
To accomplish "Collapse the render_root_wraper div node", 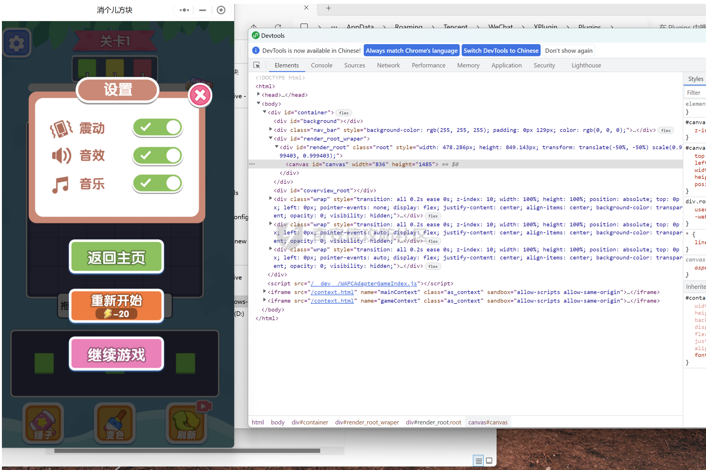I will (x=270, y=138).
